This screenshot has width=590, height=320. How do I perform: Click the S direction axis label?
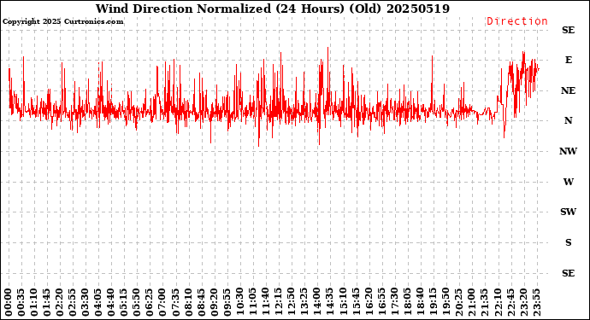pyautogui.click(x=569, y=242)
